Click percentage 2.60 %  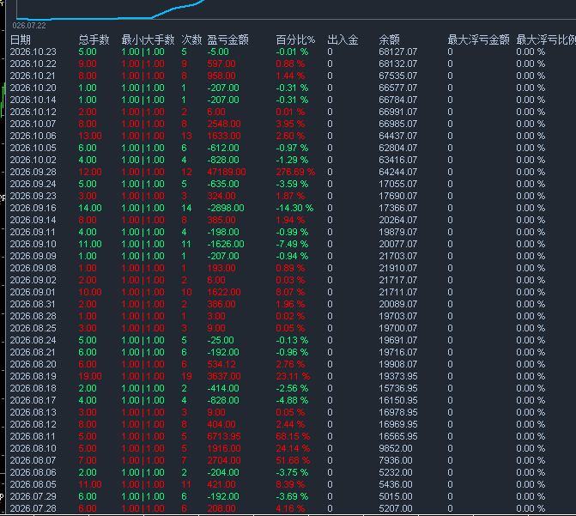290,136
